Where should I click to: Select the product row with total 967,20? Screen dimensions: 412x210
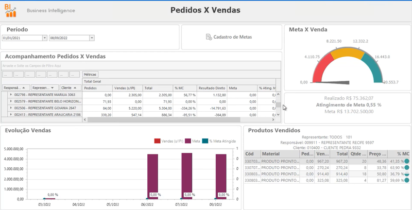(x=327, y=161)
